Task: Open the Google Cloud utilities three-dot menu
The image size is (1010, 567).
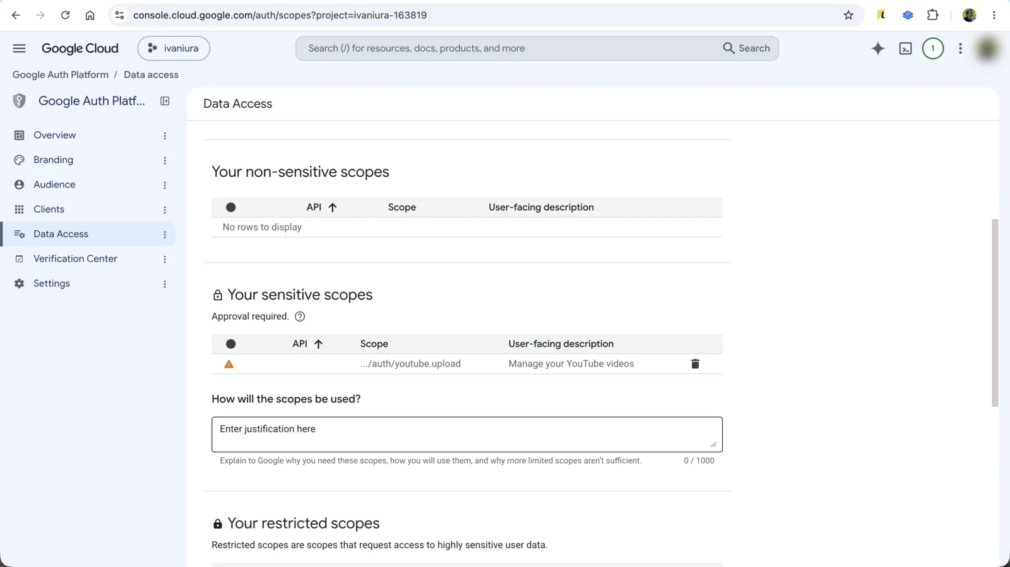Action: [x=960, y=49]
